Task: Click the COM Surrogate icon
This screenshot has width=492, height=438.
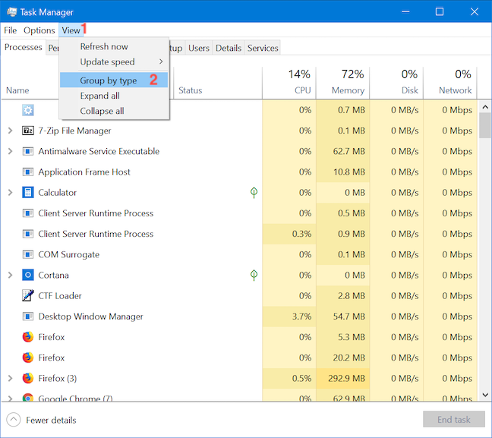Action: point(28,254)
